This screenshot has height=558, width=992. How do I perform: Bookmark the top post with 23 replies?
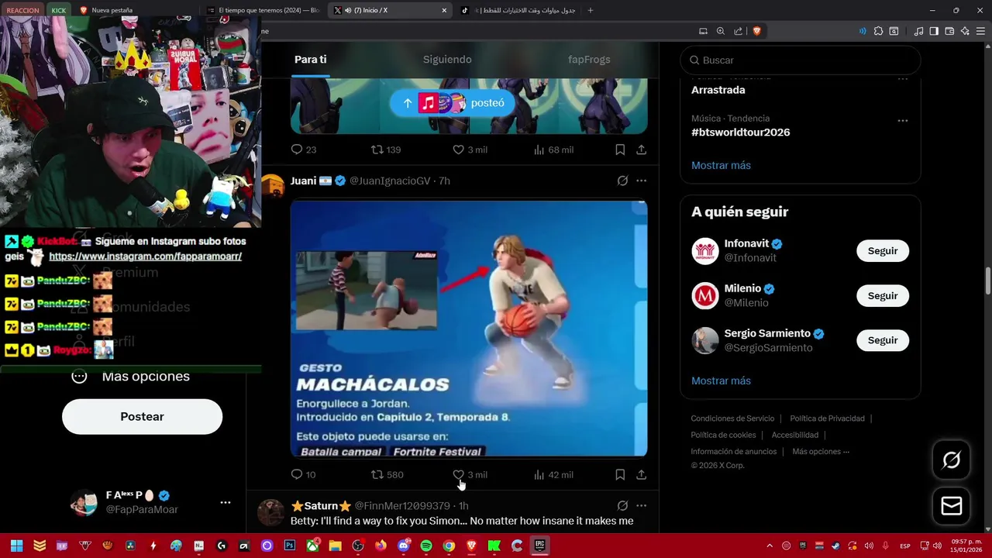pos(620,150)
